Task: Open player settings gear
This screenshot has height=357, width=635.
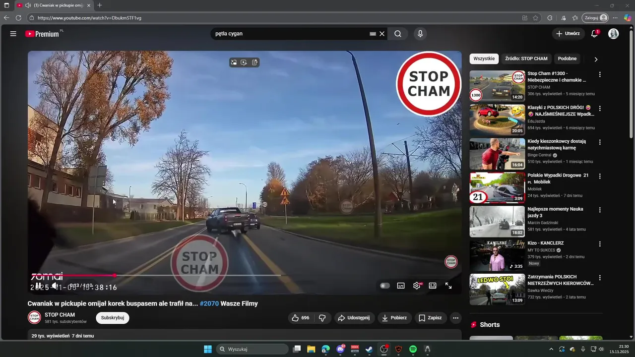Action: pyautogui.click(x=417, y=286)
